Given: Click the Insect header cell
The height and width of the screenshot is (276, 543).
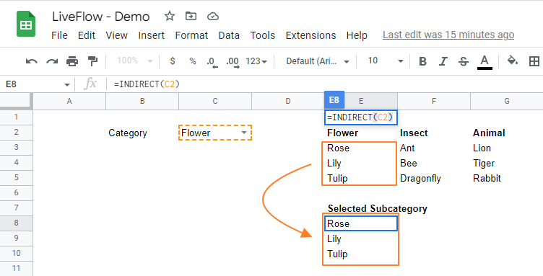Looking at the screenshot, I should pyautogui.click(x=433, y=133).
